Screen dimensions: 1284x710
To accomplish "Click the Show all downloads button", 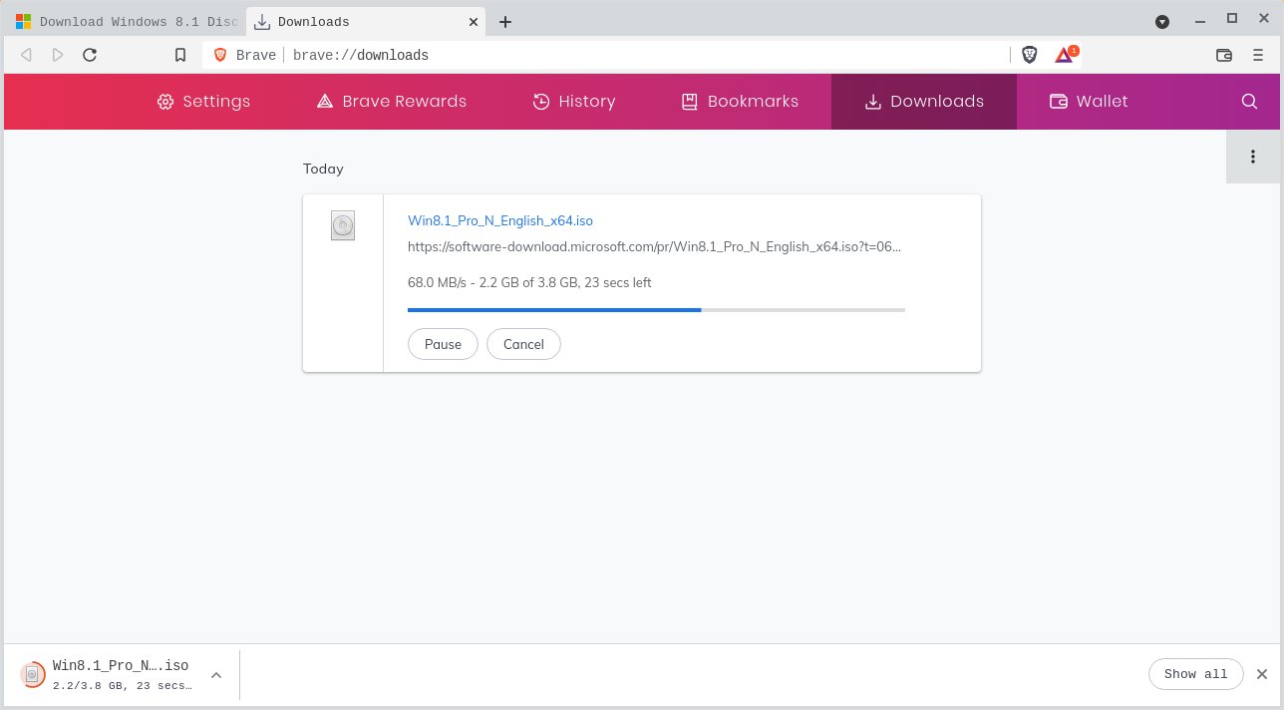I will [x=1195, y=674].
